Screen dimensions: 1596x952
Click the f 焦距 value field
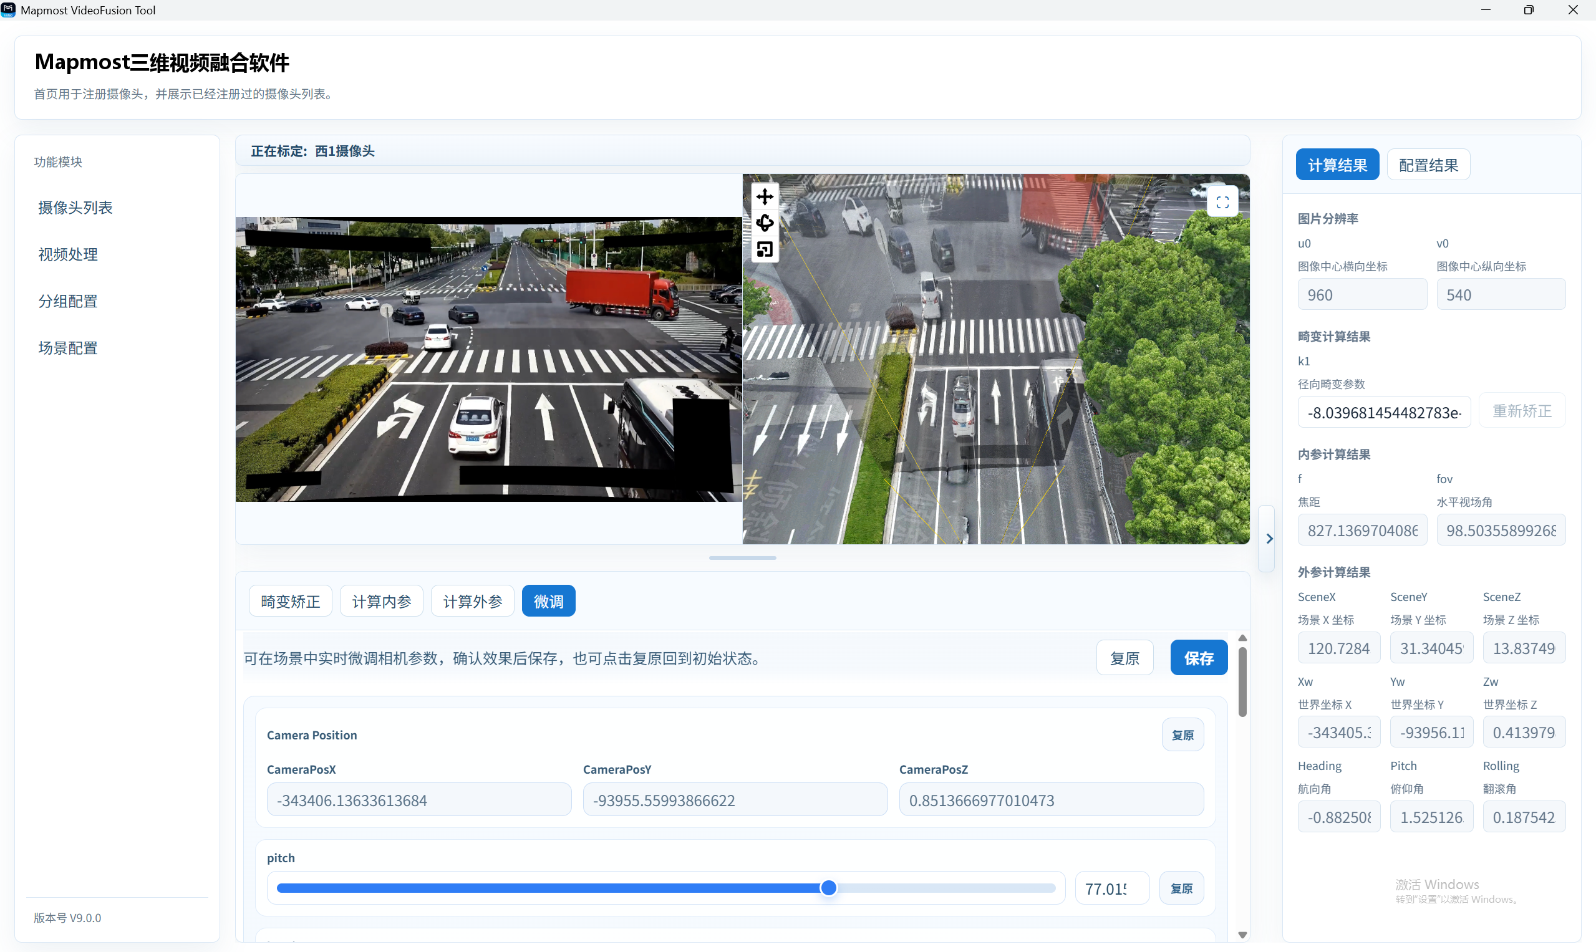pos(1362,530)
